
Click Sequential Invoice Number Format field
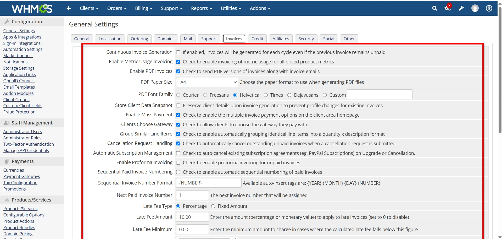[209, 183]
